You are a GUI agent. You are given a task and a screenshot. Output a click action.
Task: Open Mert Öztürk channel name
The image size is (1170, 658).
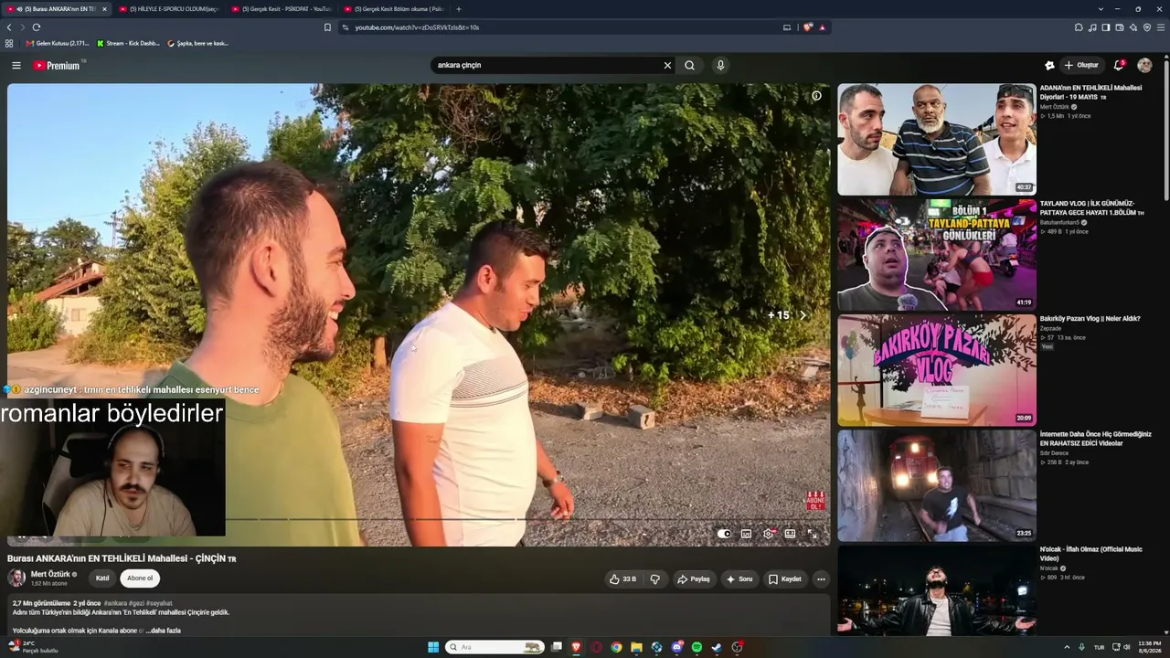point(50,574)
